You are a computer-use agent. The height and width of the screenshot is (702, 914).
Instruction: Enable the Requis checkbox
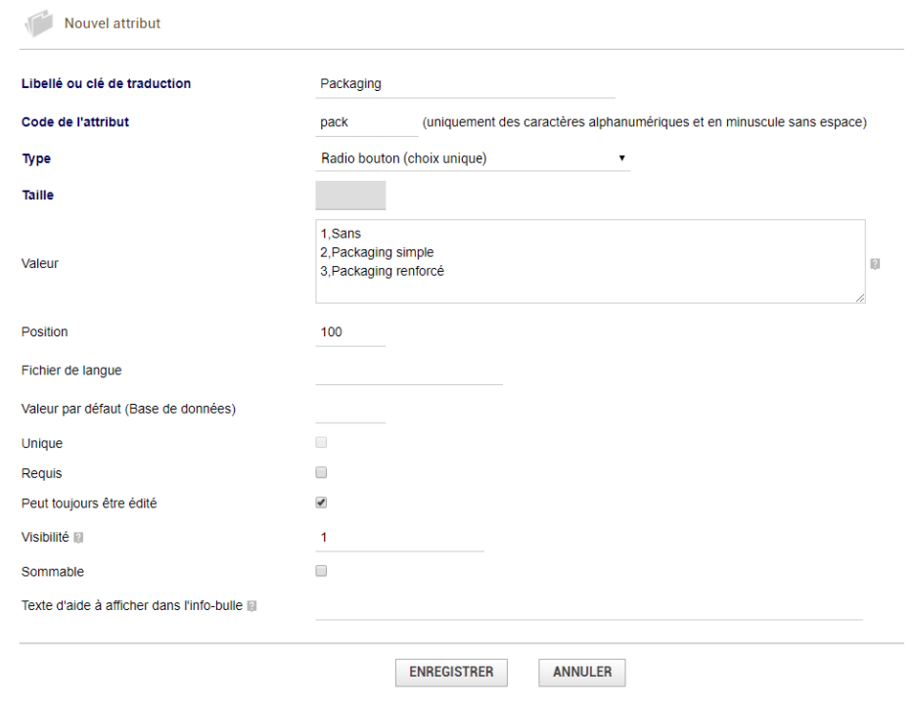tap(321, 472)
